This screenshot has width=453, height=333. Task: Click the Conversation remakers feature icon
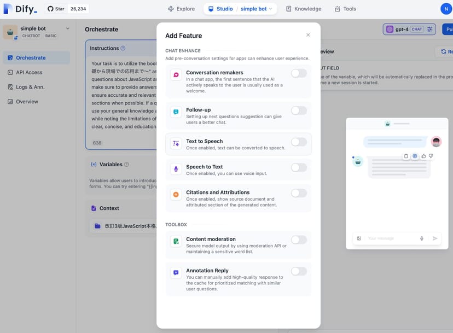tap(176, 75)
